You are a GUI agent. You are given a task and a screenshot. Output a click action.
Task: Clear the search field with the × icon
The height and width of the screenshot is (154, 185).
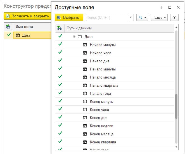pyautogui.click(x=131, y=17)
